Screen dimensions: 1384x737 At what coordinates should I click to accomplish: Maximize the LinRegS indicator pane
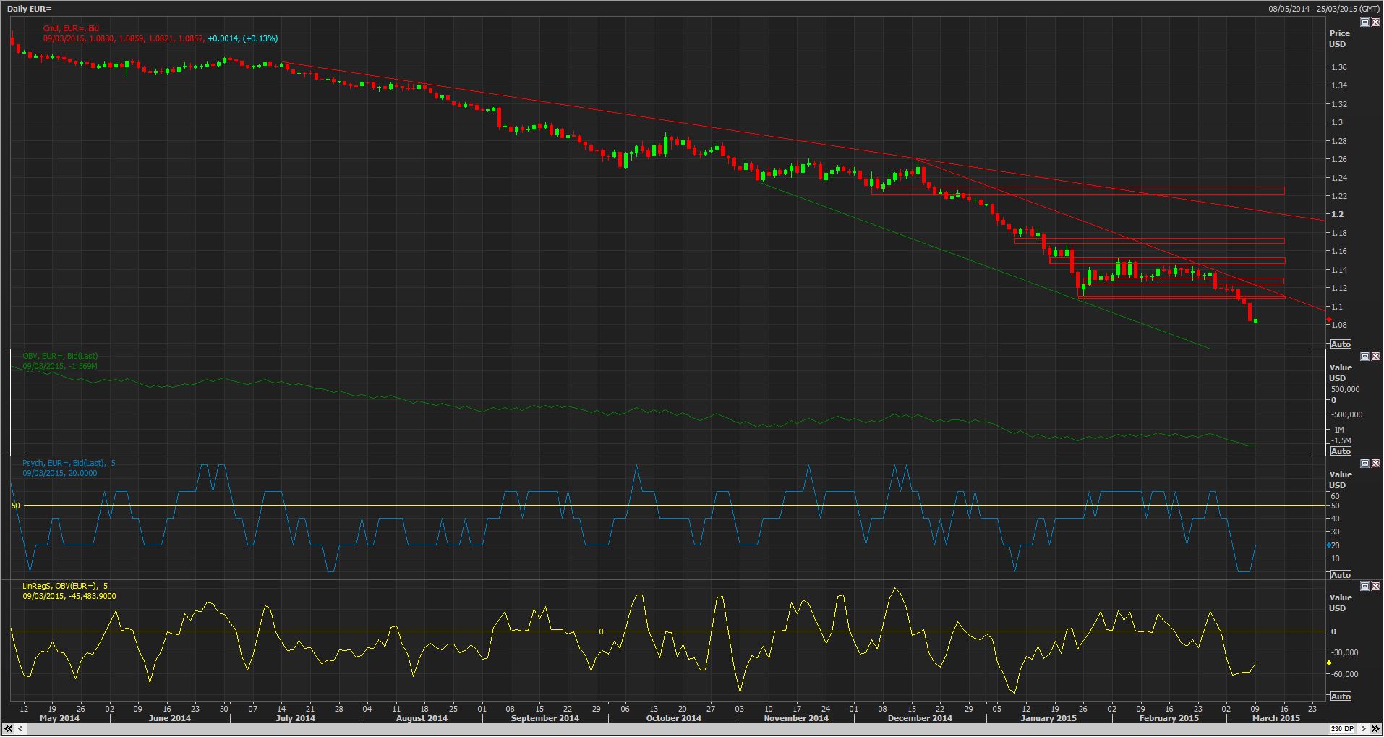click(x=1364, y=586)
